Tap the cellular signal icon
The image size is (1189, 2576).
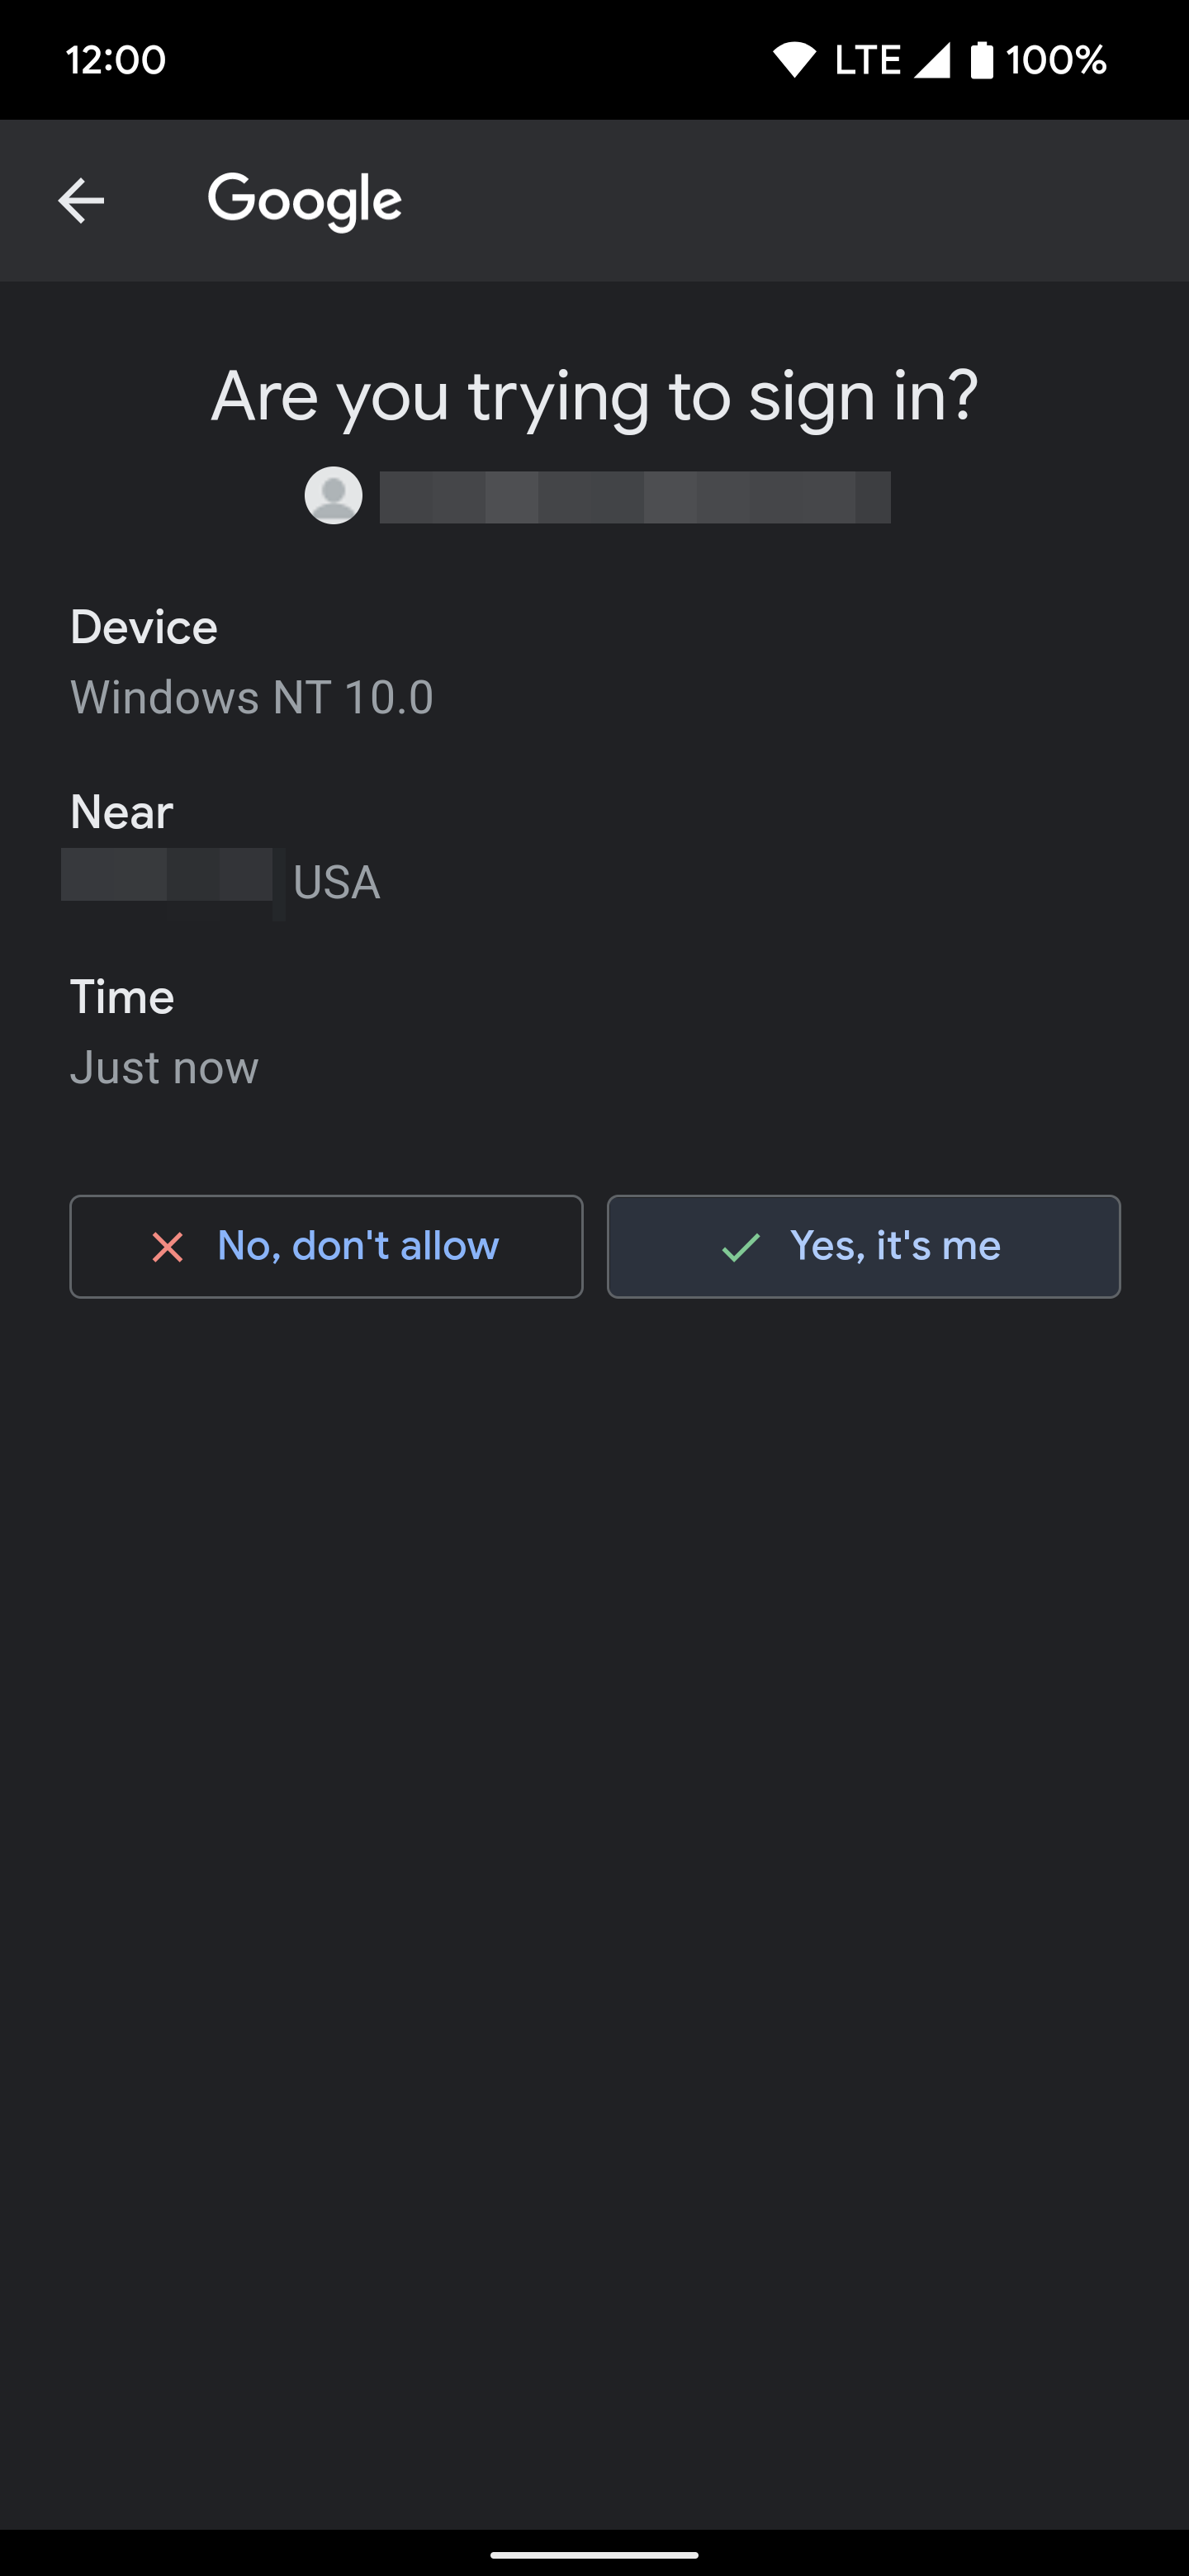[x=932, y=60]
